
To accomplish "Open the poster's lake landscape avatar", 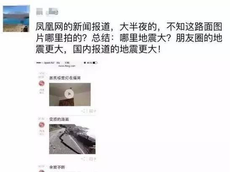I will coord(16,19).
